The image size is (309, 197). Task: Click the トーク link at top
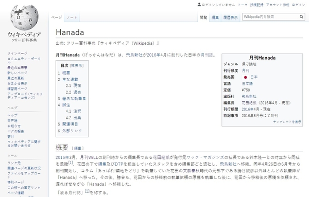point(243,5)
